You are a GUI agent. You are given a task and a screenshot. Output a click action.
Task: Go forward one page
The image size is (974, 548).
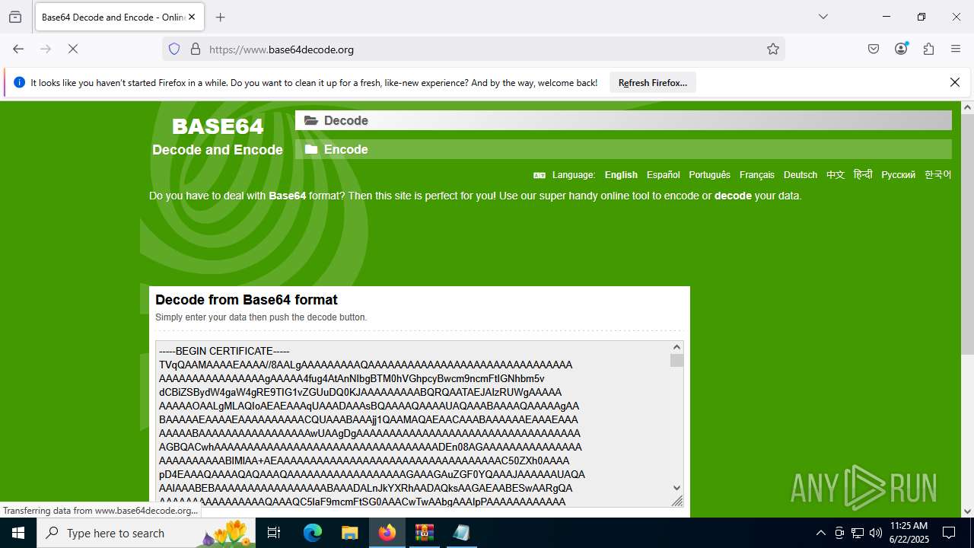46,49
